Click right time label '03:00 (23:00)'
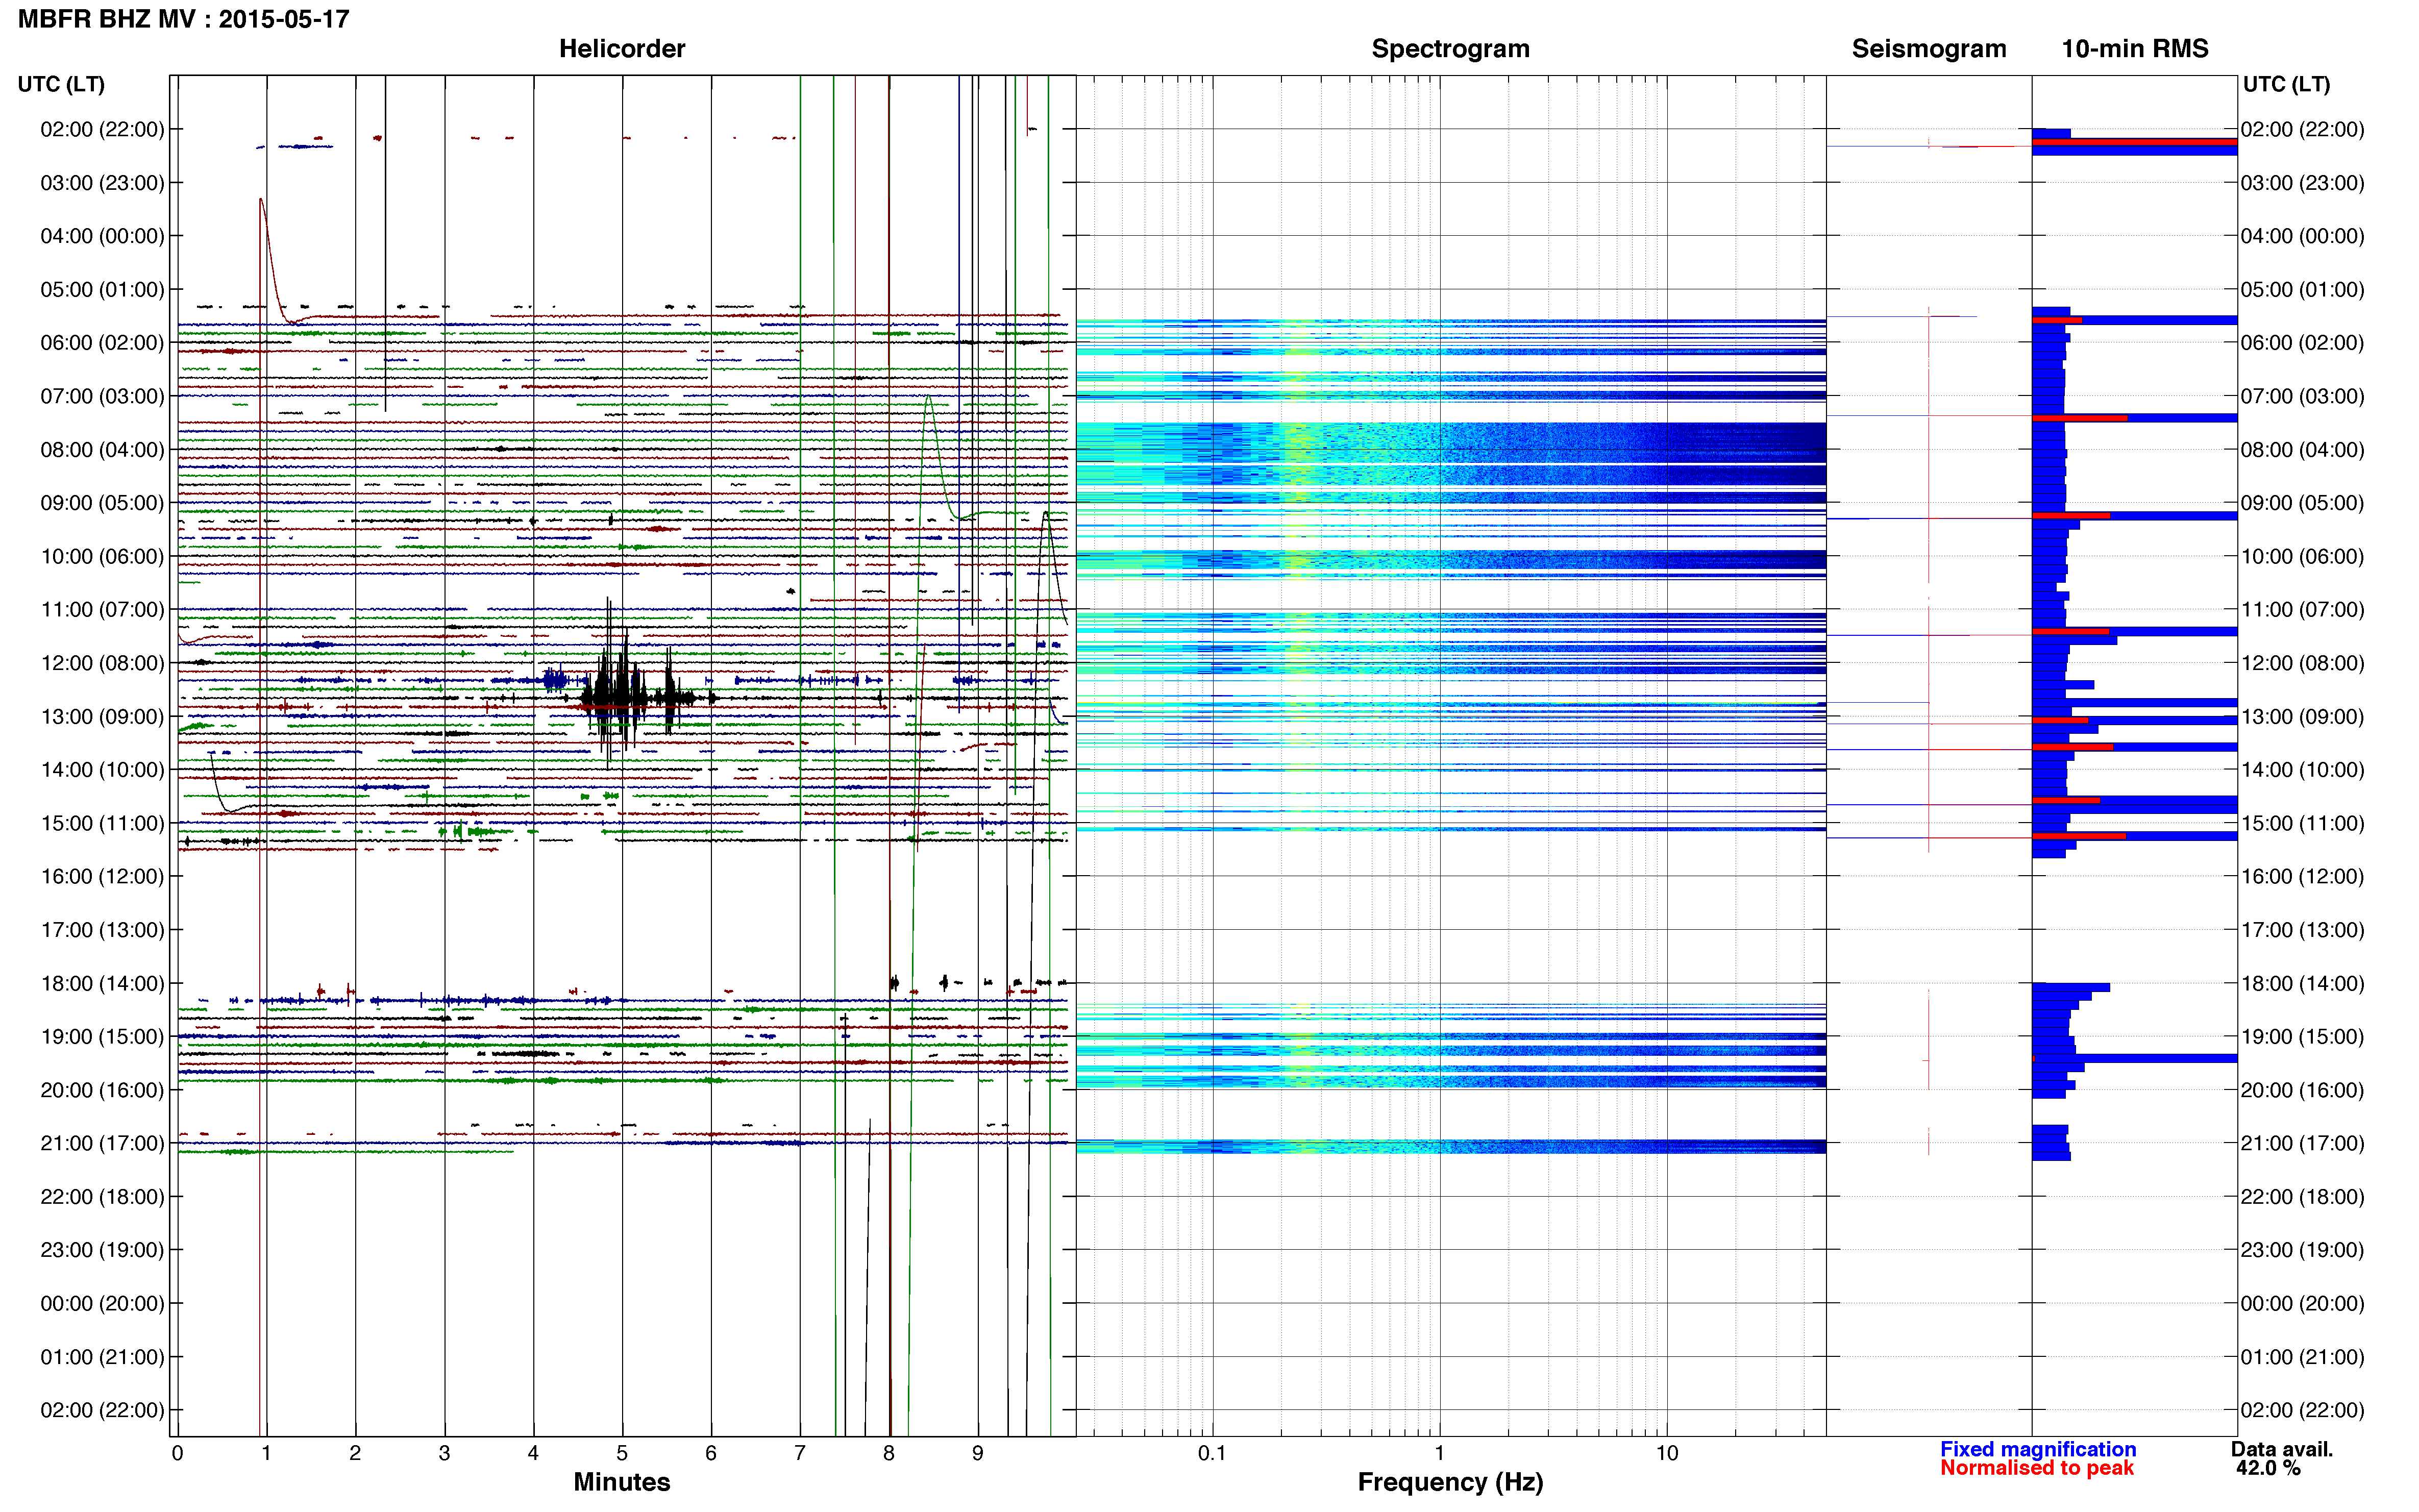This screenshot has width=2419, height=1512. 2302,183
